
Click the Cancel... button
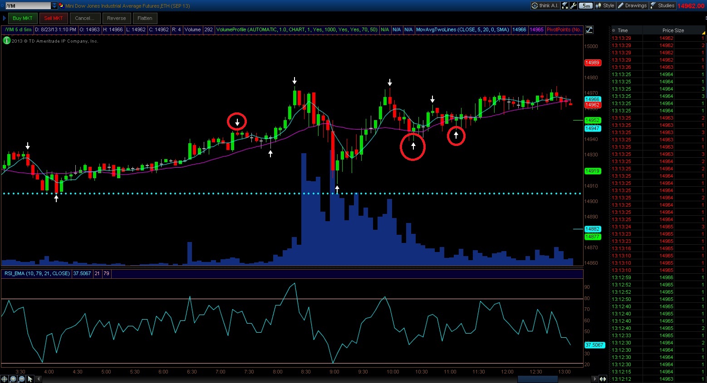(x=85, y=18)
